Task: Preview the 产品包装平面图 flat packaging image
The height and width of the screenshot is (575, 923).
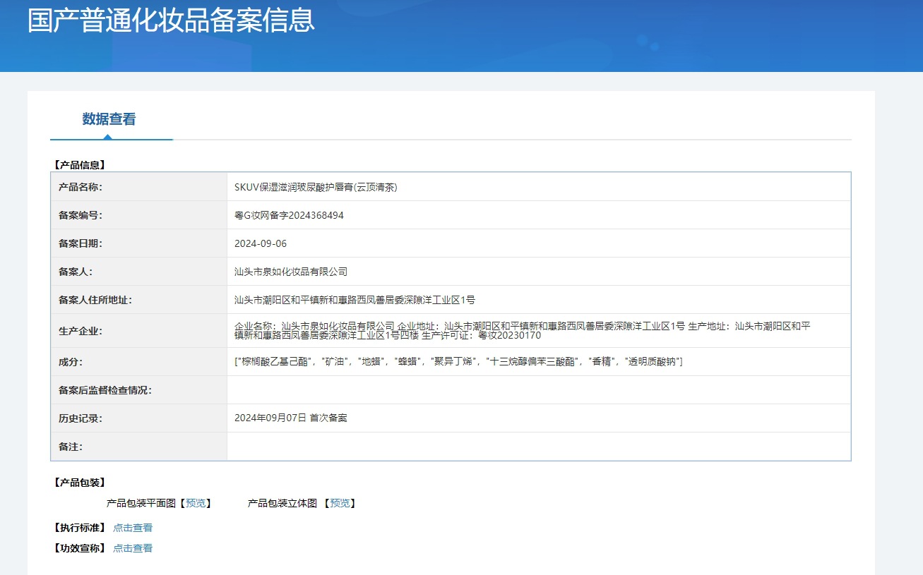Action: click(196, 502)
